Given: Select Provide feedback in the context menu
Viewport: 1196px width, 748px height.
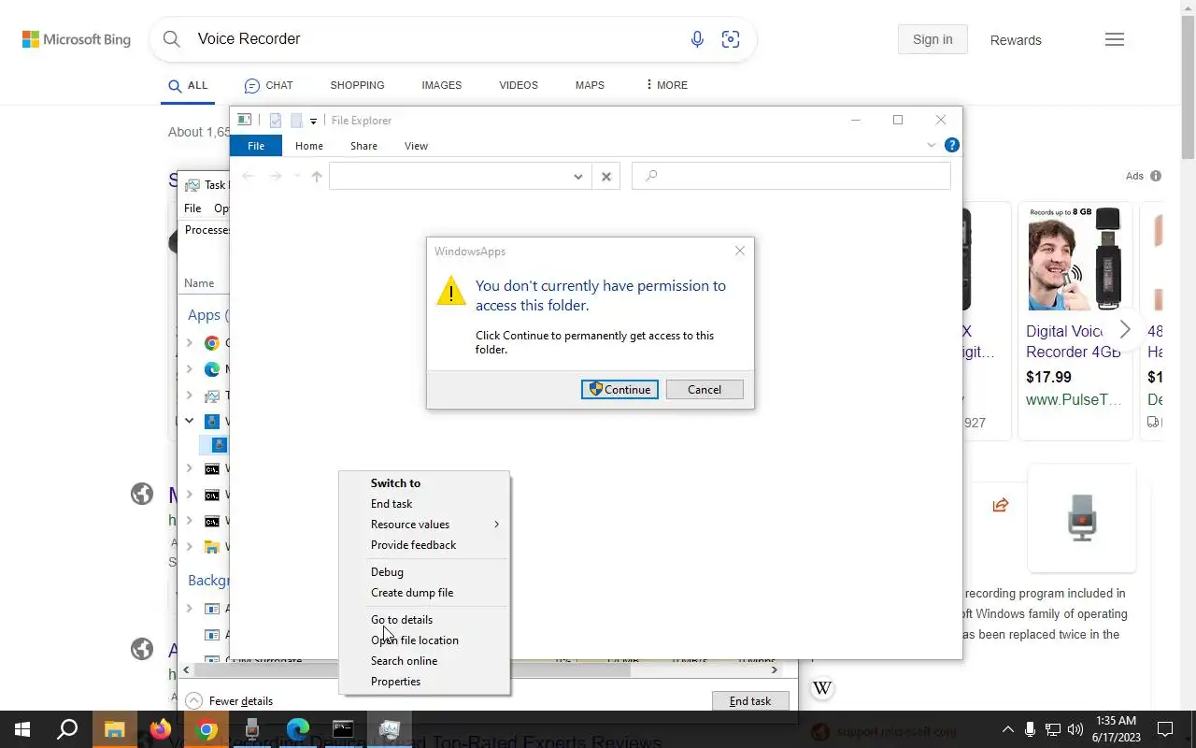Looking at the screenshot, I should pos(413,545).
